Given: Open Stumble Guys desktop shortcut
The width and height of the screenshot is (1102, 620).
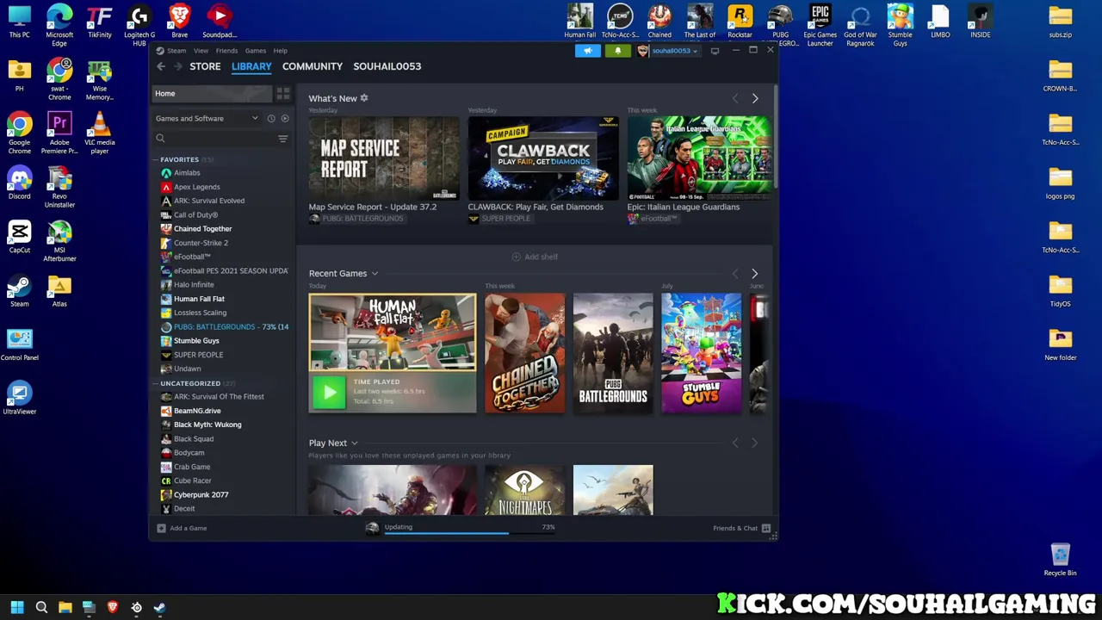Looking at the screenshot, I should [x=900, y=26].
